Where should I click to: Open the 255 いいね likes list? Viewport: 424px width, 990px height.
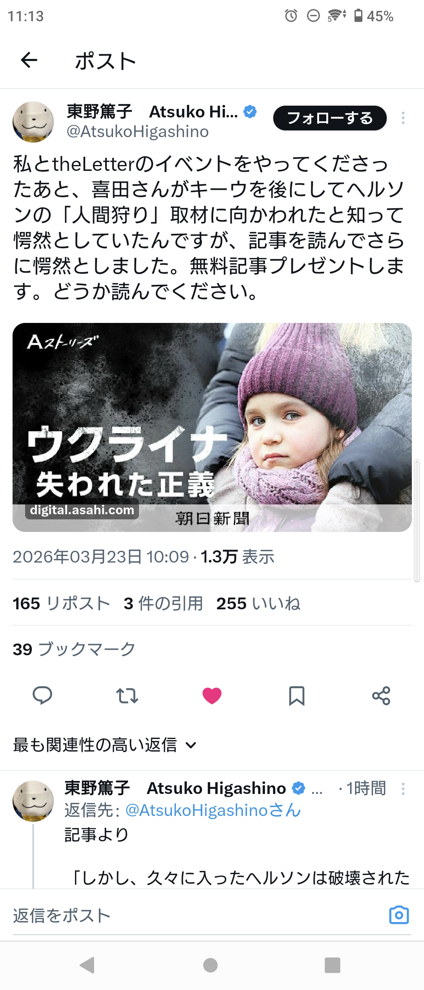(x=258, y=603)
